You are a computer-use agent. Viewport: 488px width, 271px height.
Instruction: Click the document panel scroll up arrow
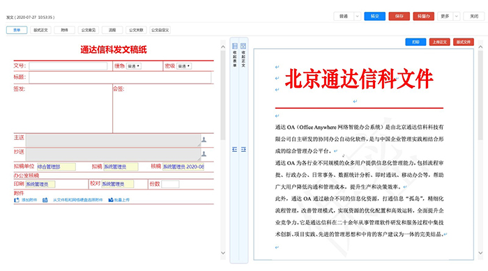point(480,47)
